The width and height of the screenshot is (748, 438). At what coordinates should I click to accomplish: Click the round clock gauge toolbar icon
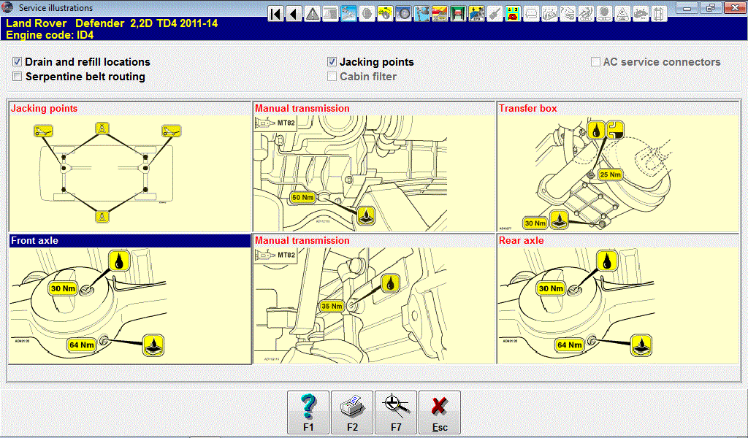[402, 13]
